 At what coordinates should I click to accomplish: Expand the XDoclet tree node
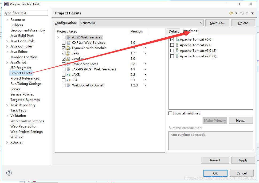point(7,142)
